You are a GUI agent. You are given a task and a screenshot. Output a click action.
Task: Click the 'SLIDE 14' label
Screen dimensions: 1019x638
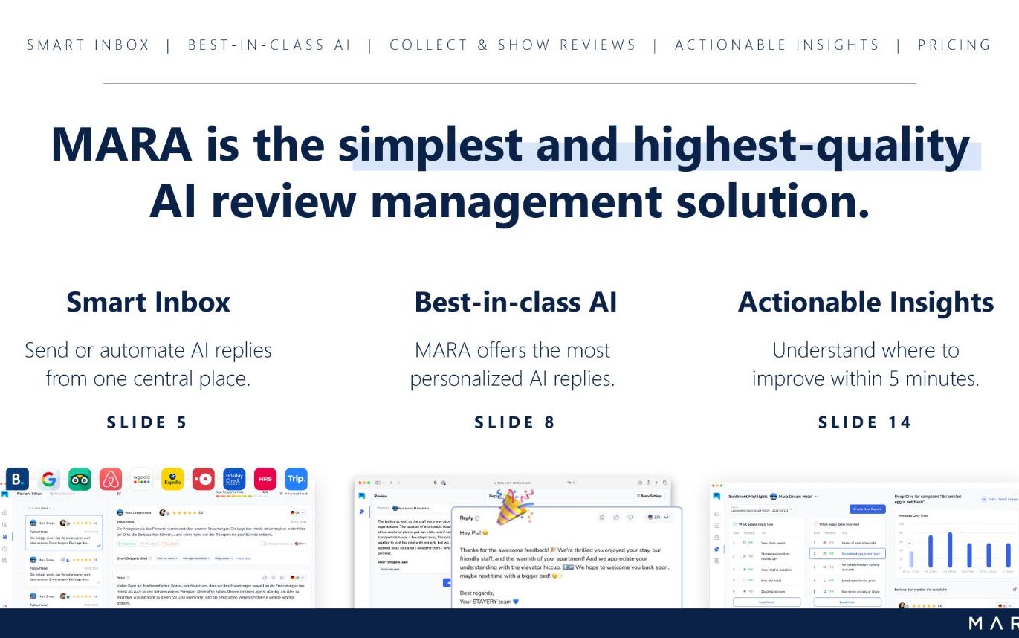point(865,422)
